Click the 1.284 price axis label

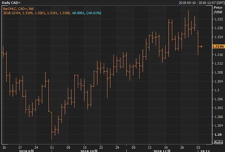point(219,126)
